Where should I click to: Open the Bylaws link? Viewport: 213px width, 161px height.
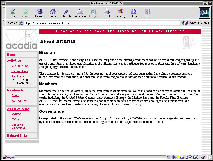16,114
